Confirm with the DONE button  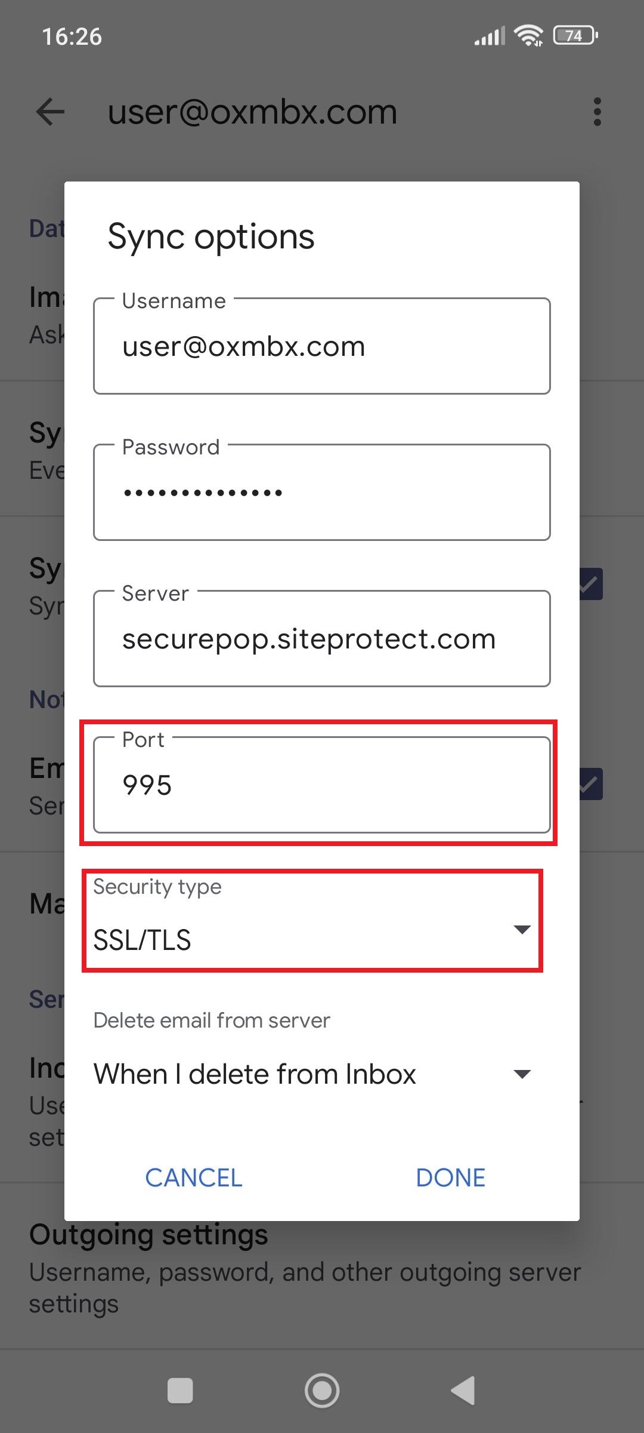(450, 1178)
